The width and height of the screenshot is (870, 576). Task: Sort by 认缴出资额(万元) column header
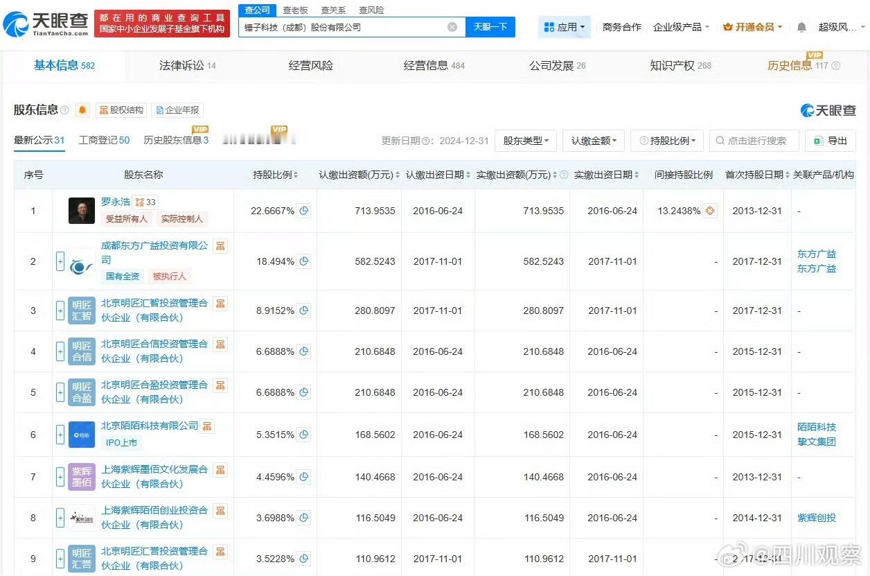pos(359,175)
